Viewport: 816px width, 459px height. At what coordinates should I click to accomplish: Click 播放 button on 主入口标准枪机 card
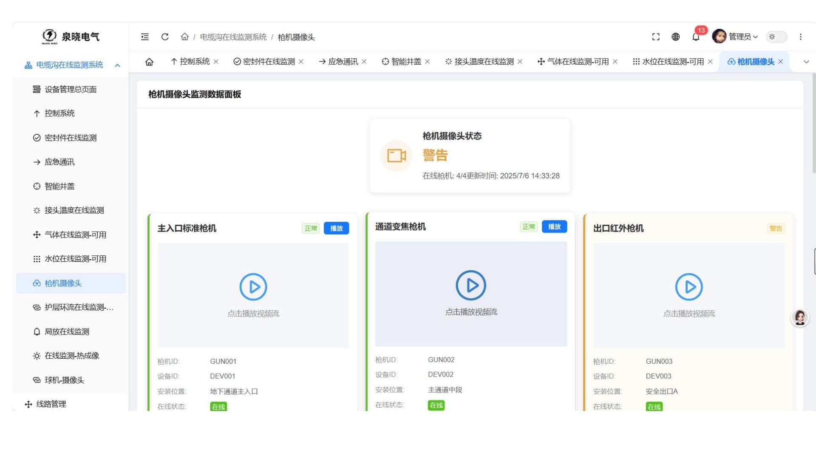(x=337, y=228)
